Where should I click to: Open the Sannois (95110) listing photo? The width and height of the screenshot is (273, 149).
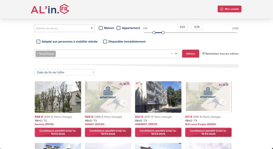click(58, 97)
